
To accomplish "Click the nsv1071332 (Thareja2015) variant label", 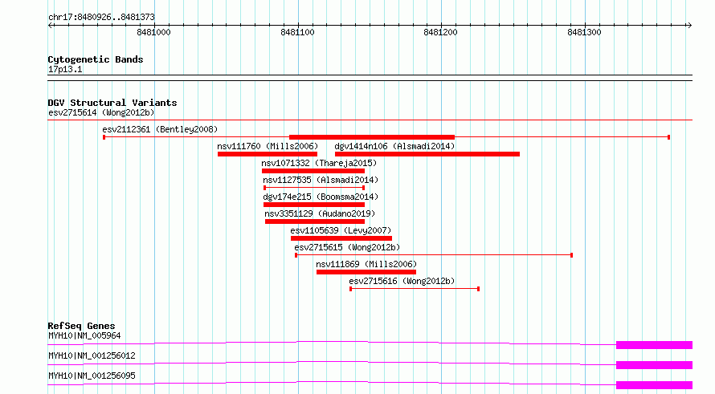I will coord(319,163).
